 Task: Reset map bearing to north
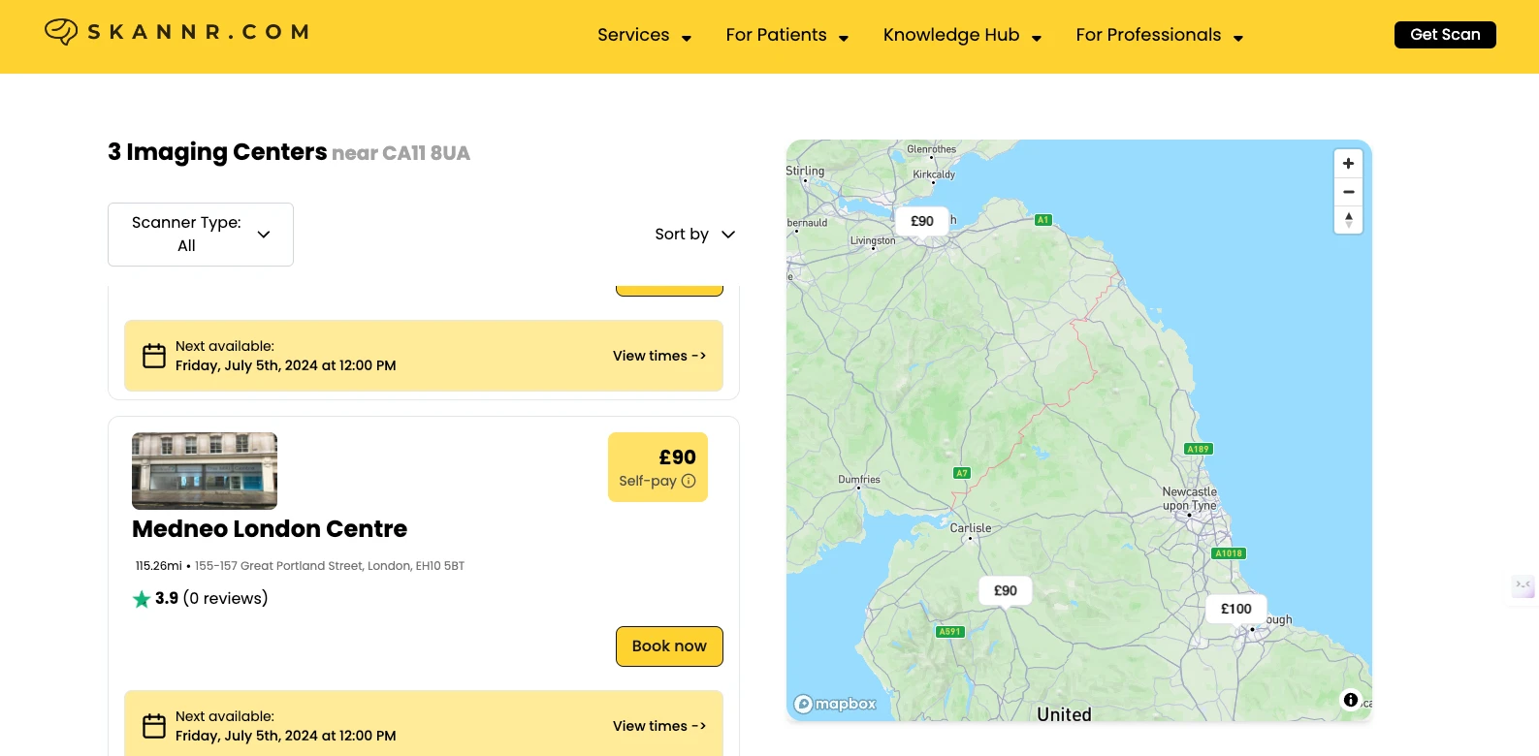(1348, 220)
